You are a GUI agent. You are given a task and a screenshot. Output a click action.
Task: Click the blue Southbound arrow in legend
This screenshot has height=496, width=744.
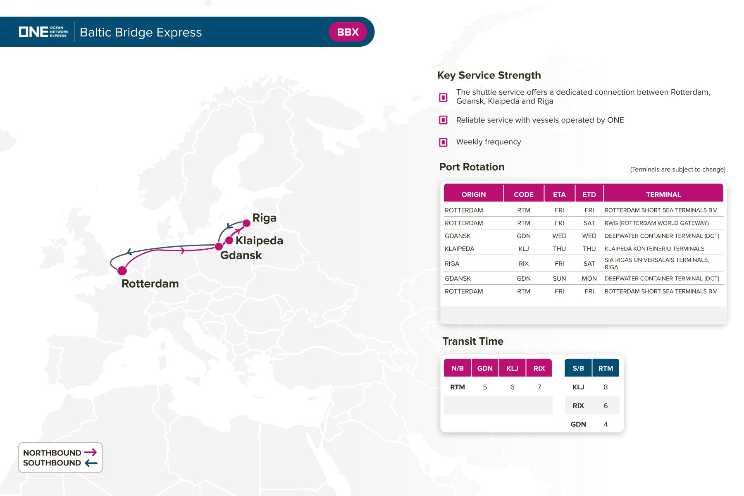(x=91, y=463)
